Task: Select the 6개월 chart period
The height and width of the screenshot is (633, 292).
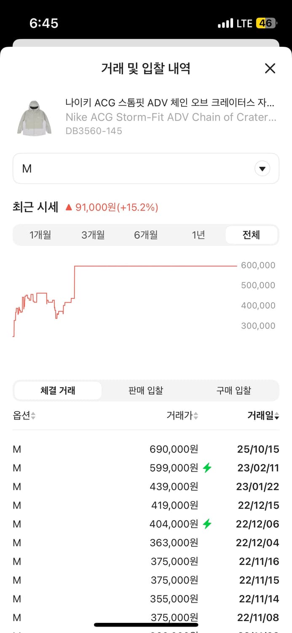Action: [x=146, y=235]
